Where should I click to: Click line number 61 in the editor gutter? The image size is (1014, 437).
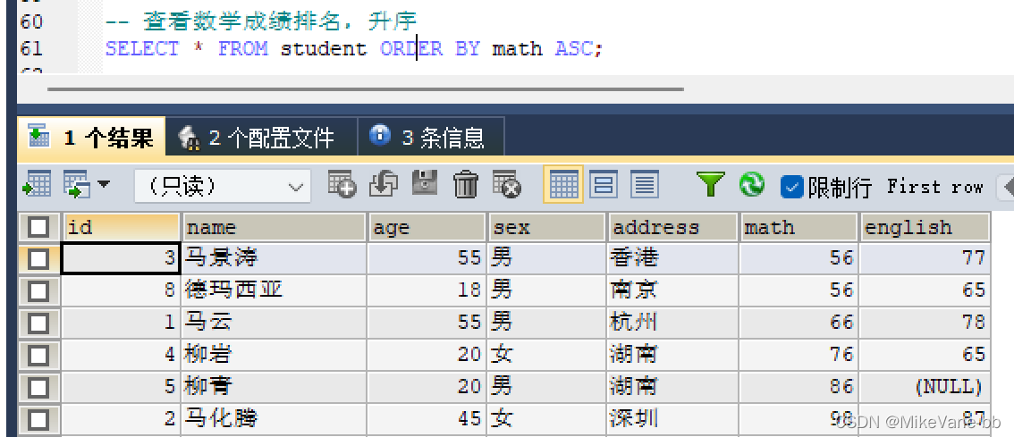tap(31, 48)
